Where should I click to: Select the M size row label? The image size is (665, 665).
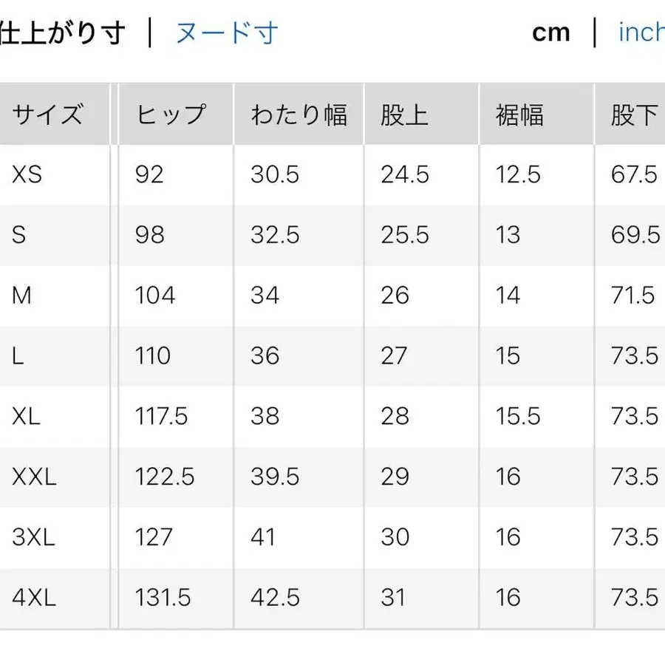pos(21,296)
